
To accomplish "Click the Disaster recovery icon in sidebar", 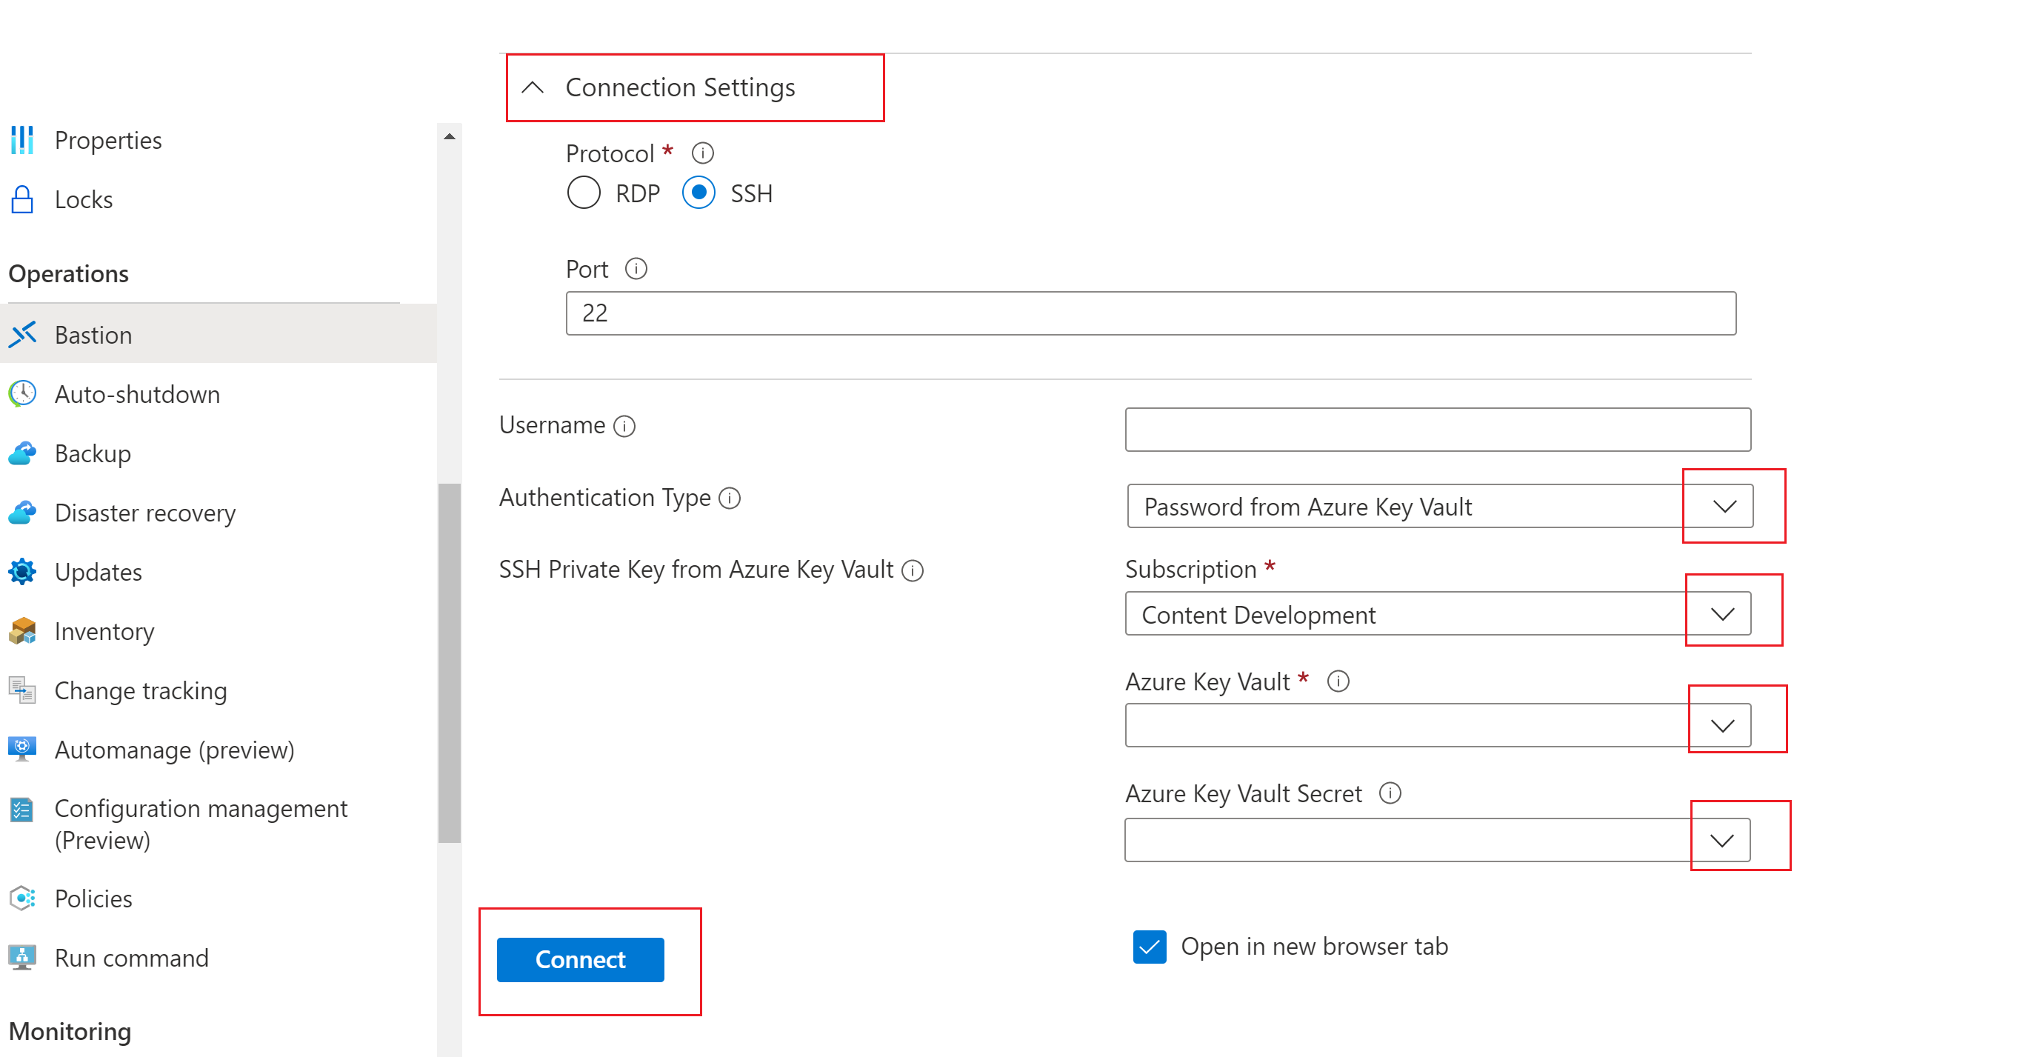I will tap(23, 511).
